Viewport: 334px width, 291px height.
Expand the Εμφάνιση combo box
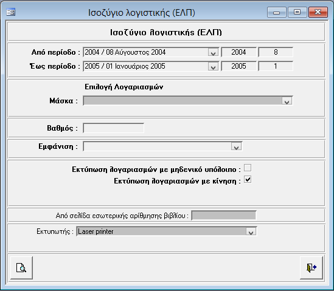point(236,146)
